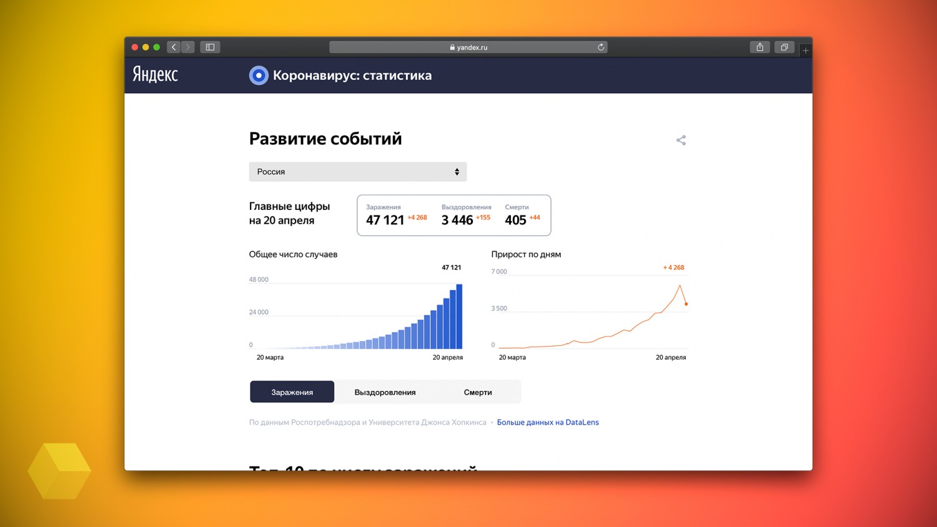Open the Коронавирус: статистика header title

coord(352,76)
